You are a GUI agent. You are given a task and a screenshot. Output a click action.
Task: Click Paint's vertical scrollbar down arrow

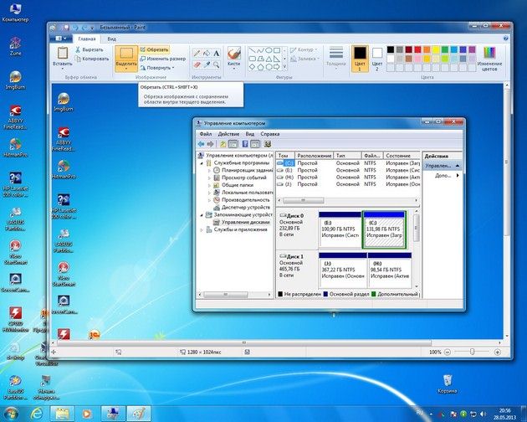(507, 337)
